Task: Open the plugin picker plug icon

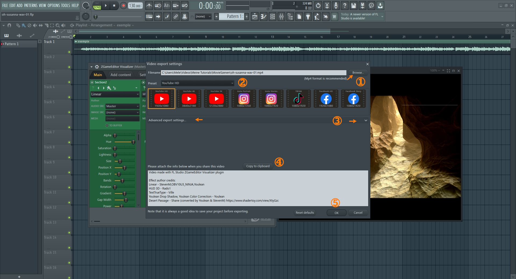Action: [308, 17]
